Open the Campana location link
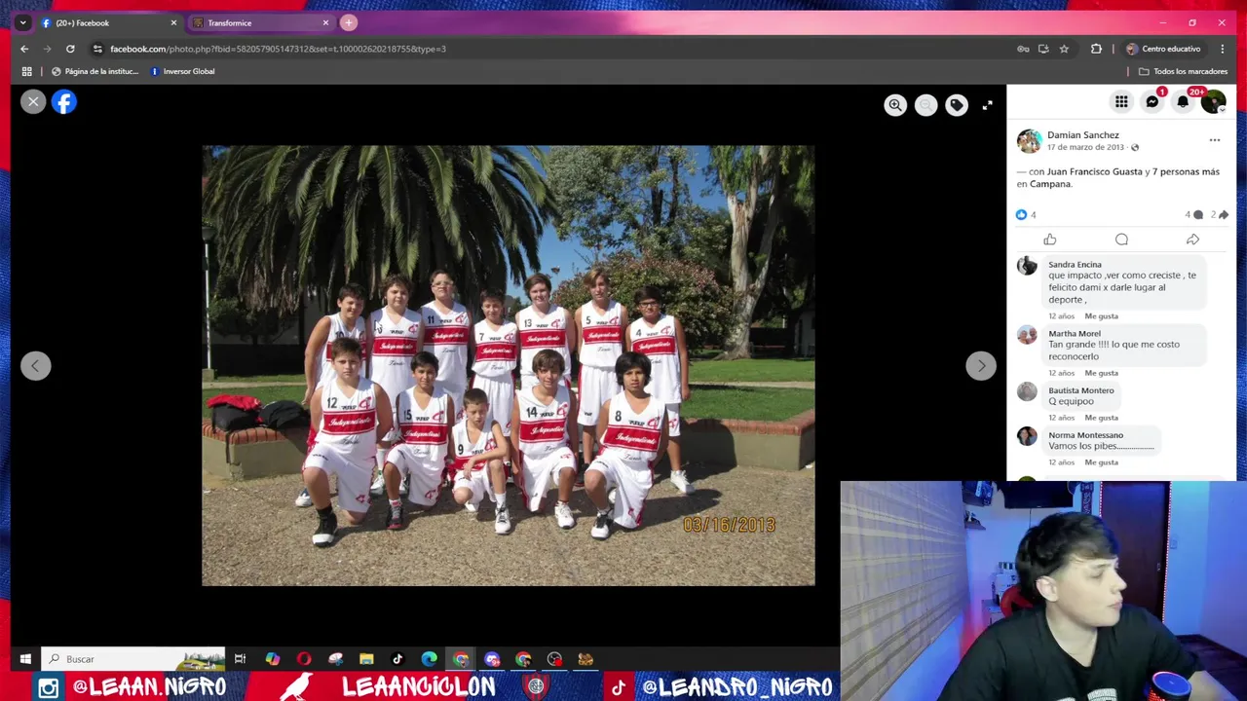Image resolution: width=1247 pixels, height=701 pixels. click(x=1050, y=184)
